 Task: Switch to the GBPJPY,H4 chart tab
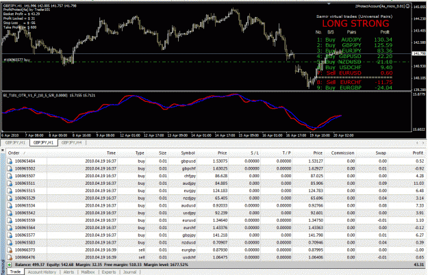[71, 142]
